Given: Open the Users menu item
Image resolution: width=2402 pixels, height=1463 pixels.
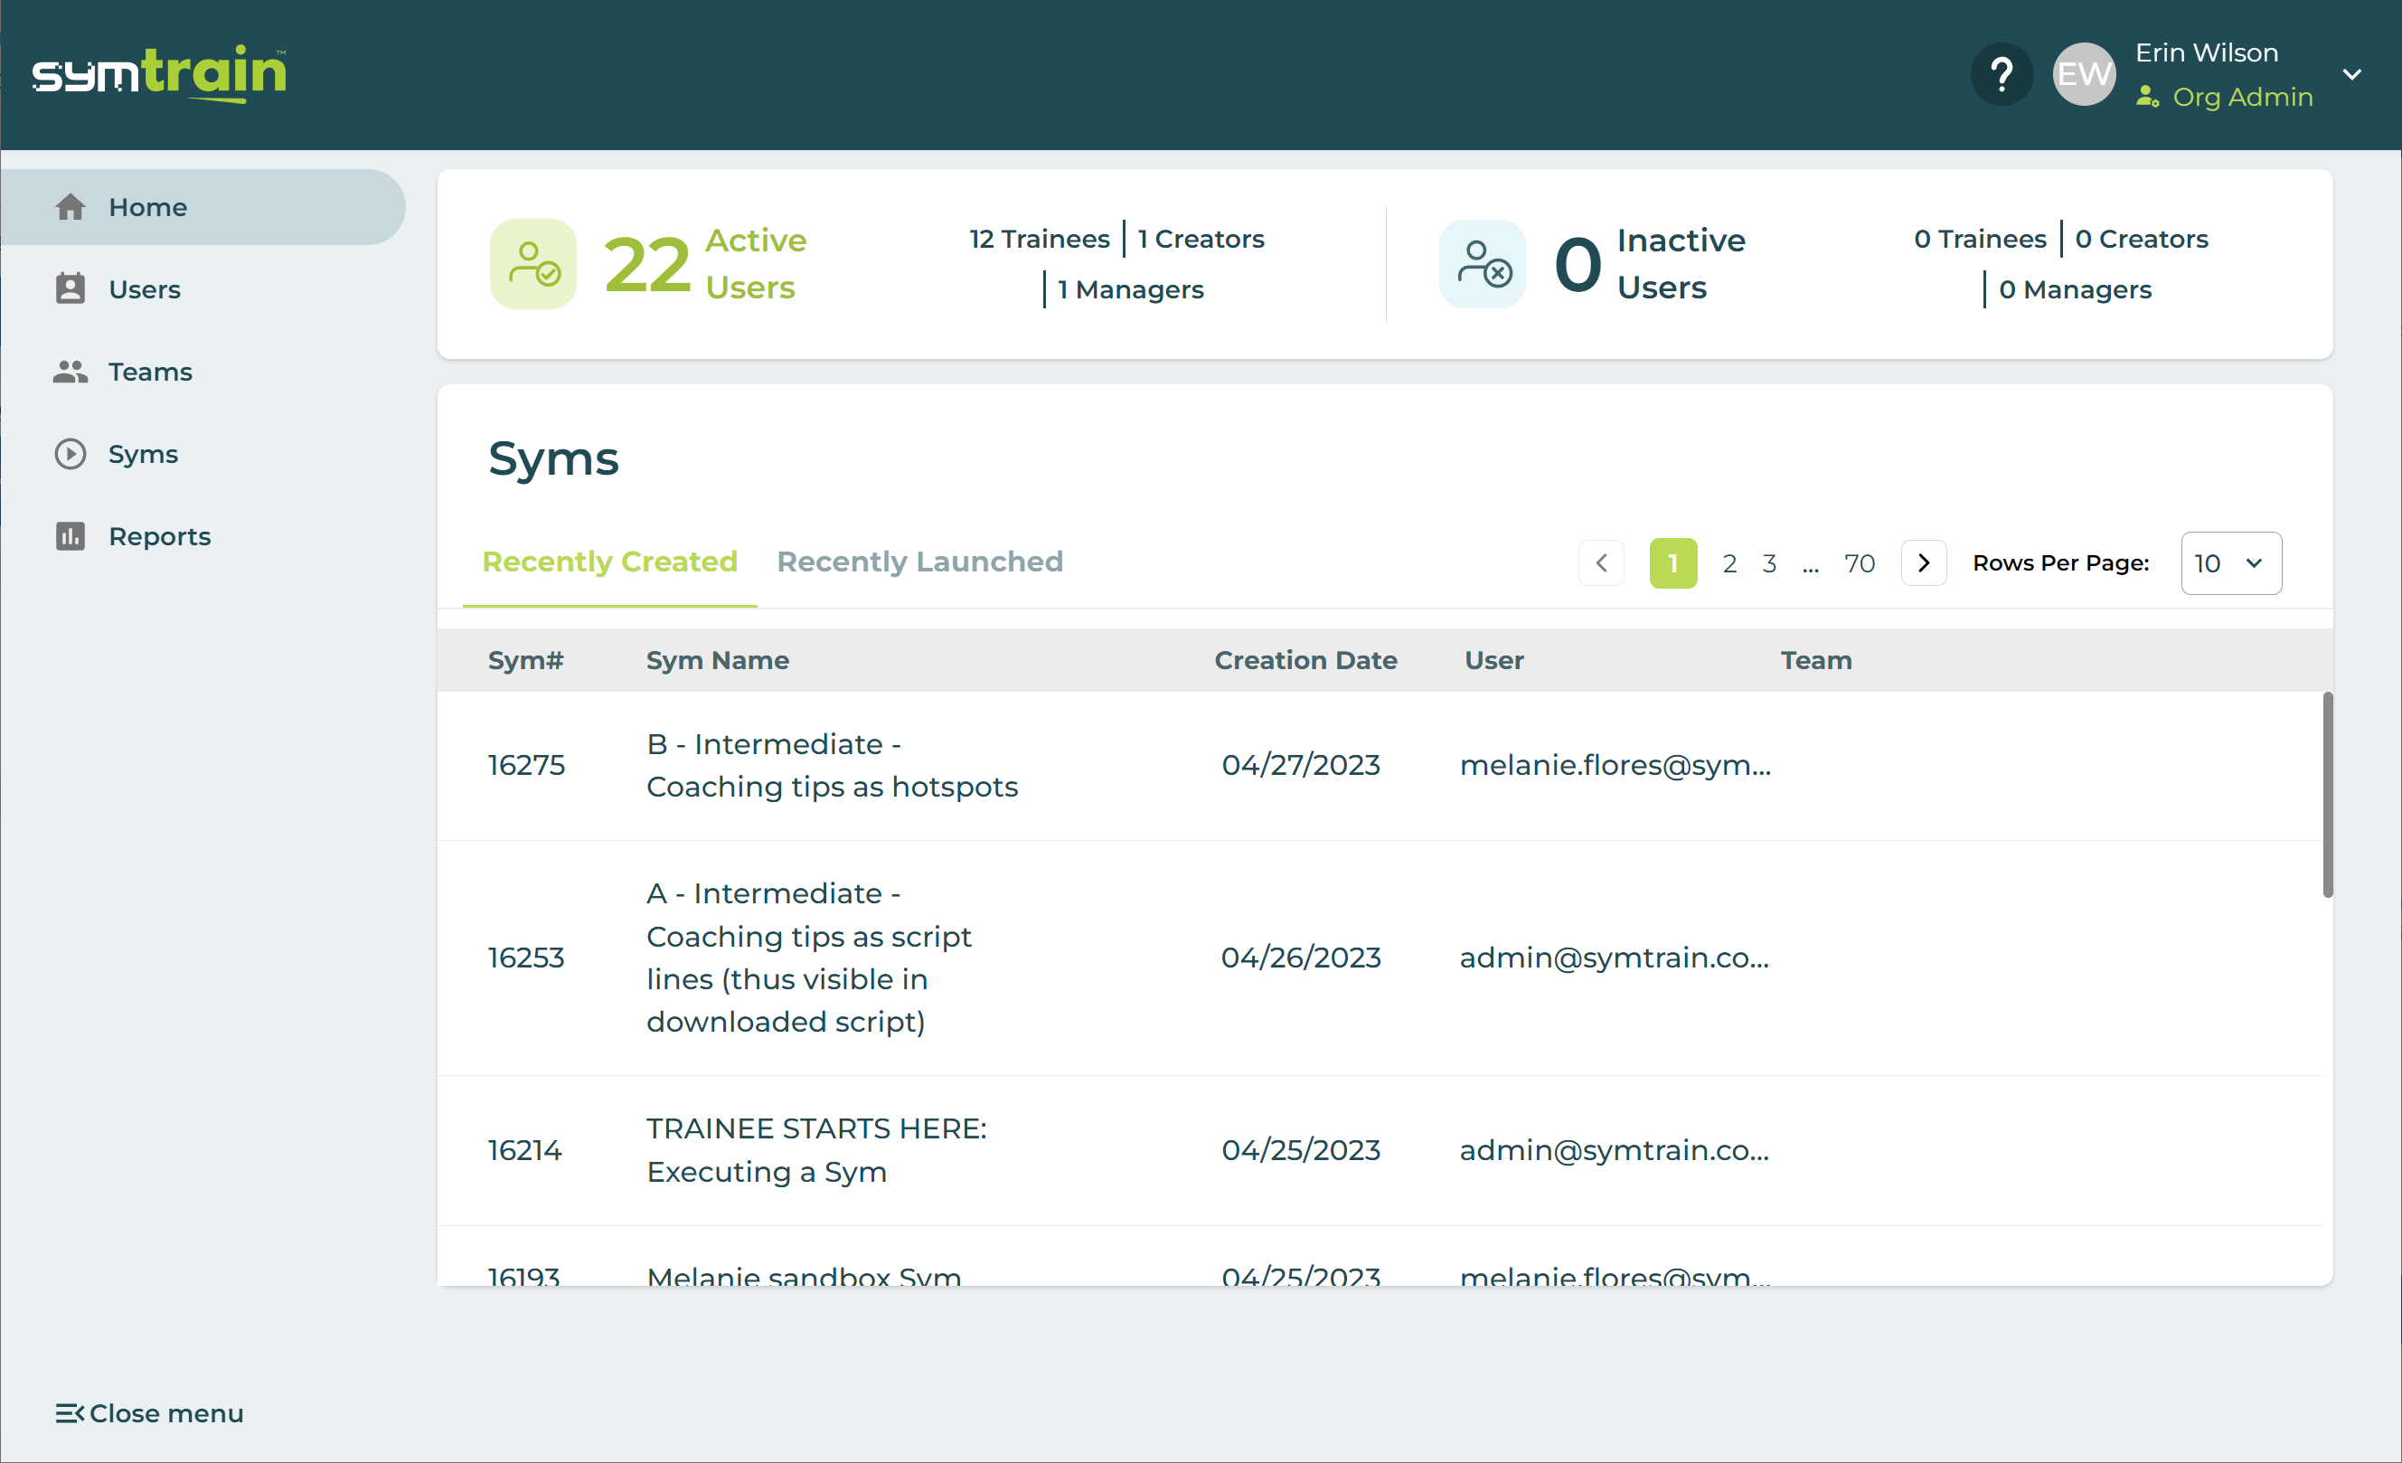Looking at the screenshot, I should pos(203,288).
